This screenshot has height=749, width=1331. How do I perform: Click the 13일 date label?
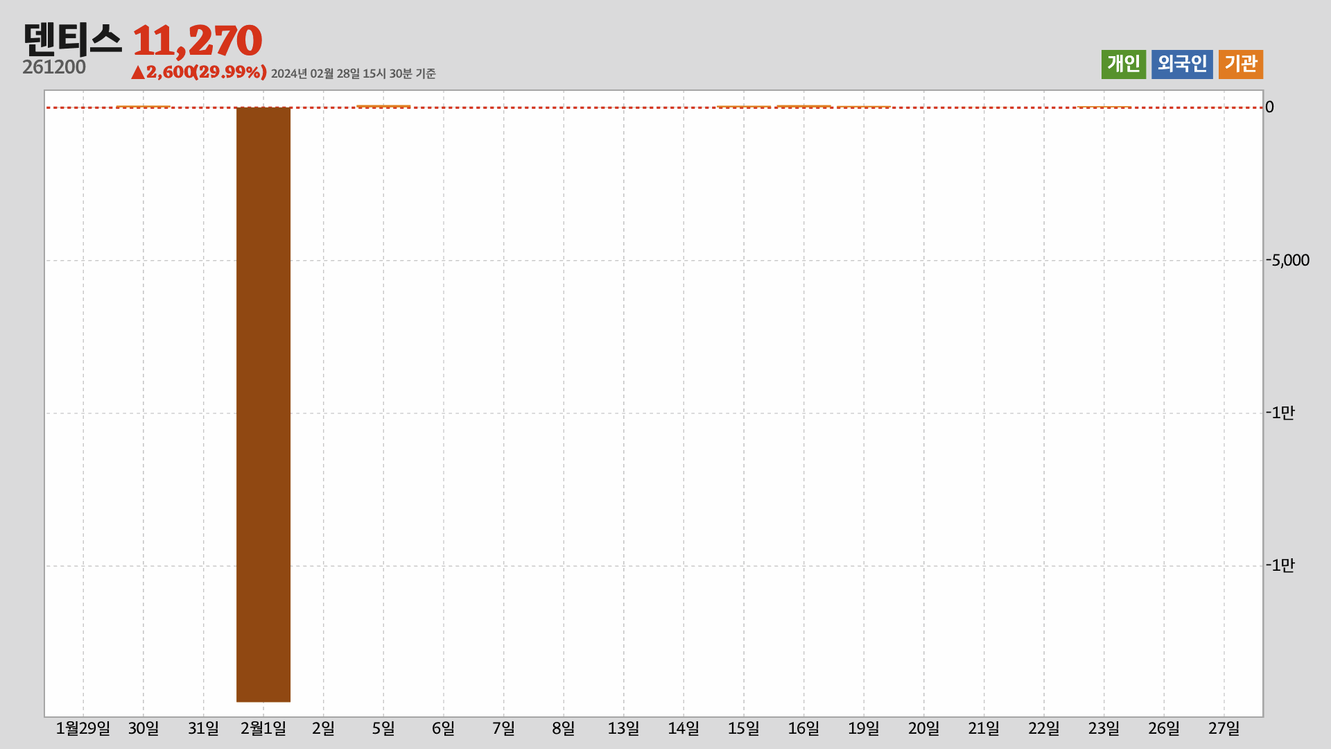pos(624,728)
